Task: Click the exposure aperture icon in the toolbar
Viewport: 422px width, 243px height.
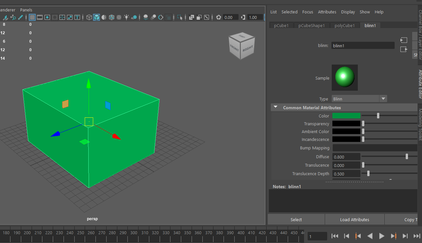Action: (x=219, y=17)
